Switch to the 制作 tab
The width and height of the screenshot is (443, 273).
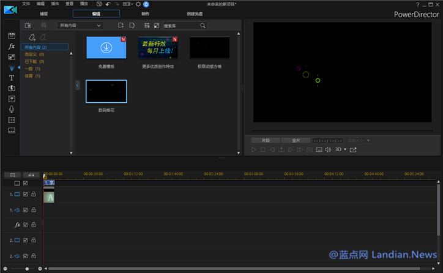[145, 13]
